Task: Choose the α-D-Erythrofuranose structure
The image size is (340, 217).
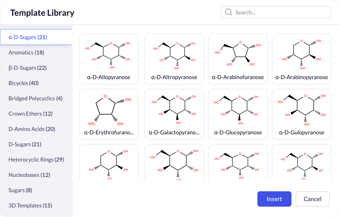Action: tap(109, 114)
